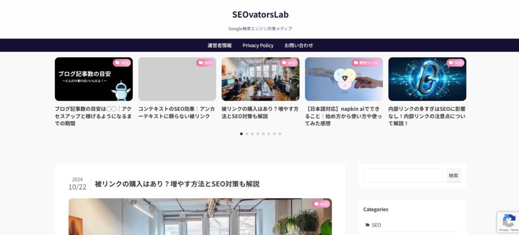Click the SEO tag on the blank gray thumbnail
This screenshot has height=235, width=519.
pyautogui.click(x=205, y=63)
